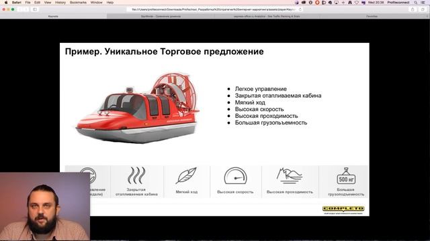This screenshot has width=430, height=241.
Task: Click the presenter webcam video thumbnail
Action: [x=45, y=206]
